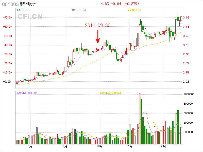Click the 2.96 price axis value
Viewport: 203px width, 152px height.
pos(186,54)
